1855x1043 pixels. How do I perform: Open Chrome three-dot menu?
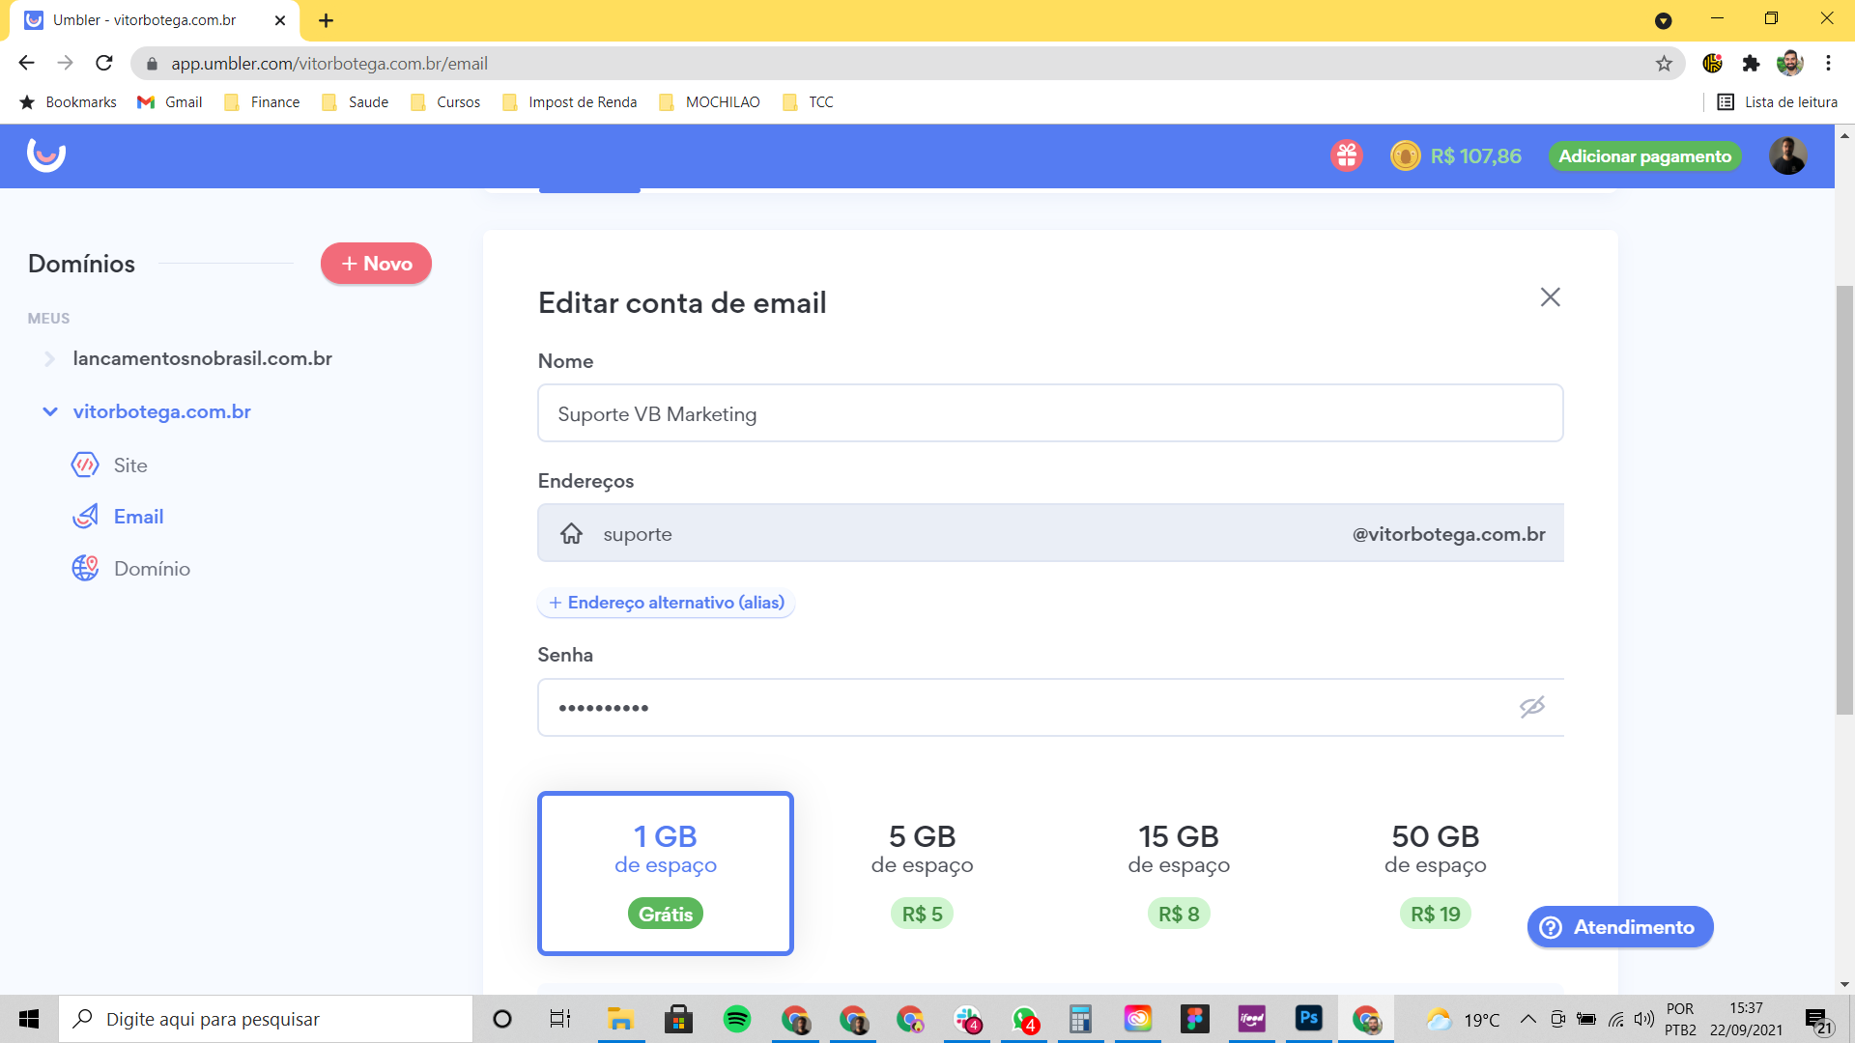[x=1828, y=64]
